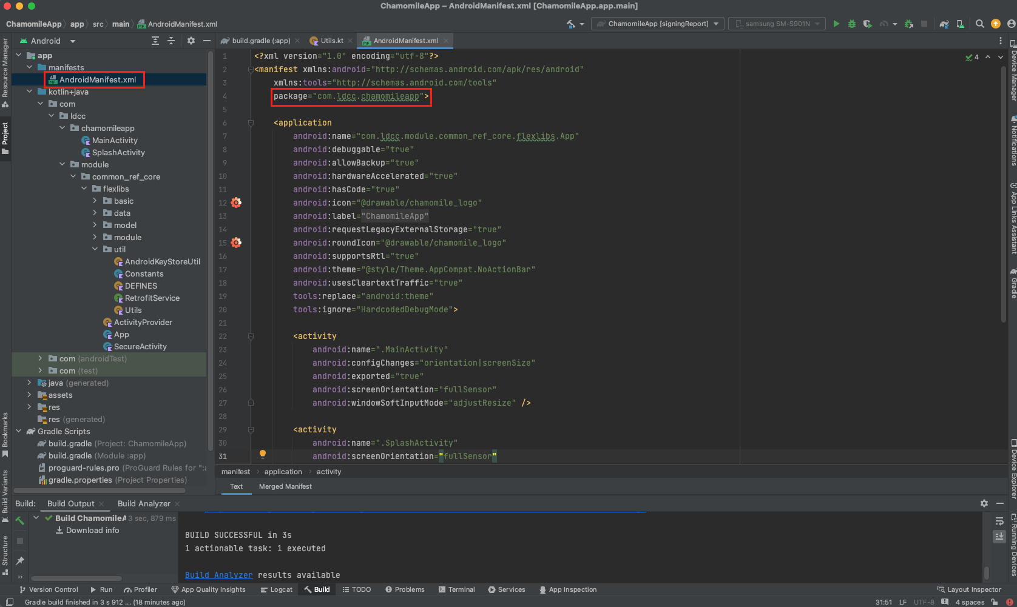1017x607 pixels.
Task: Click the build hammer icon in Build panel
Action: point(20,521)
